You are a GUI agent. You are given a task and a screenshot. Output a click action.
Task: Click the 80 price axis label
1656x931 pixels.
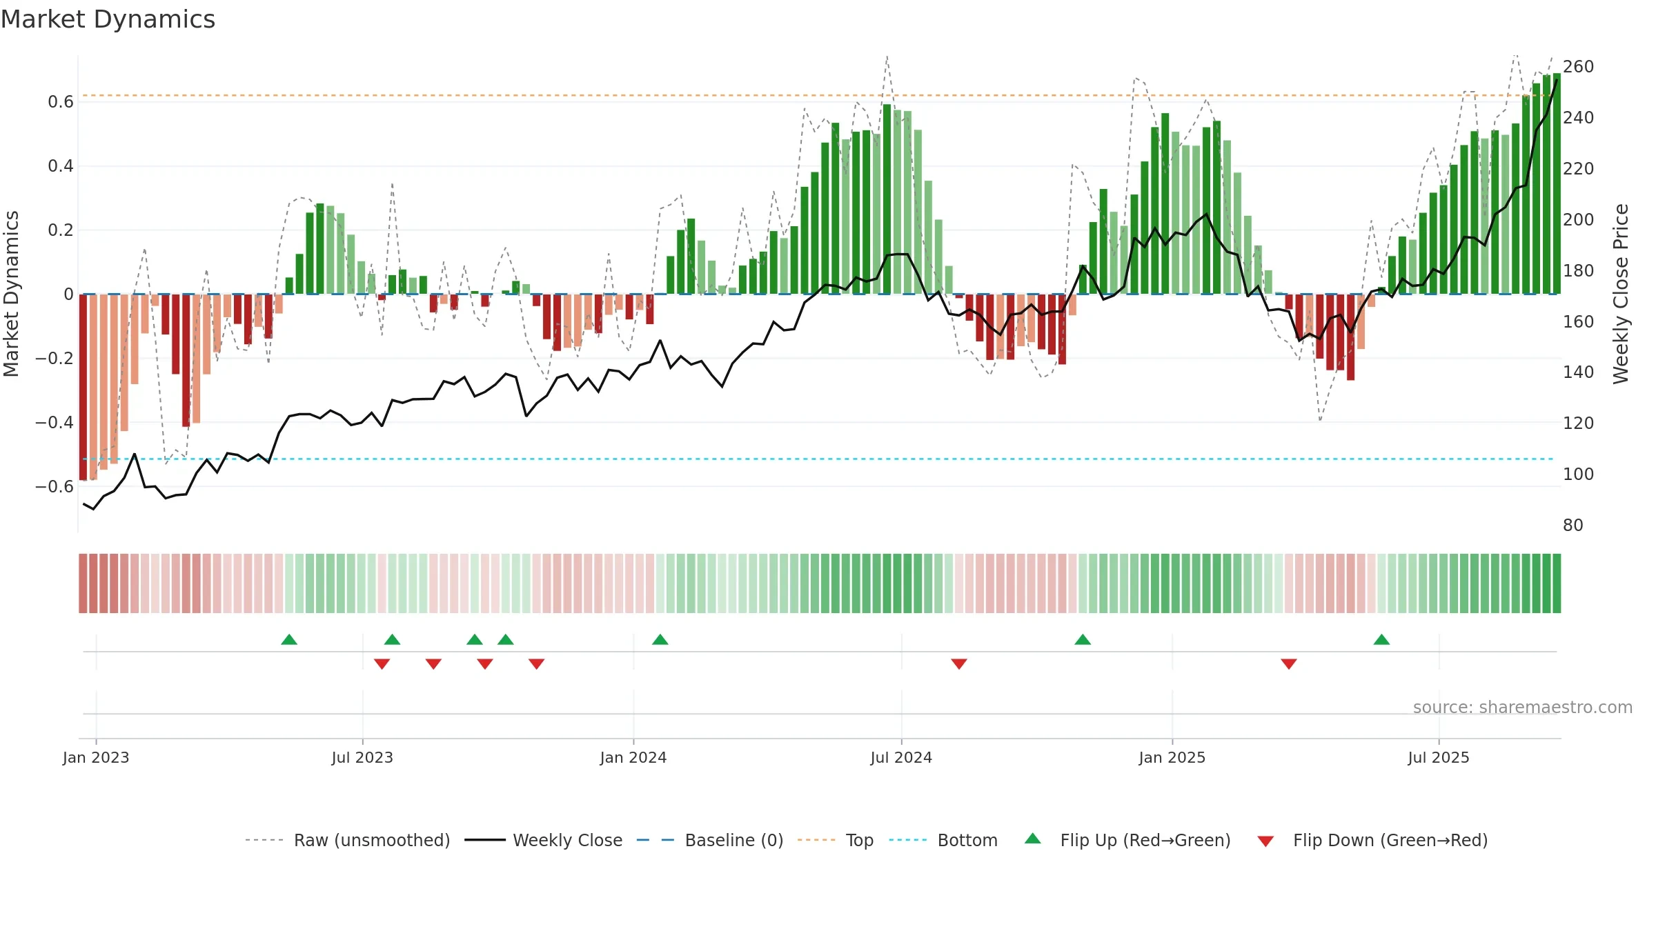1573,525
